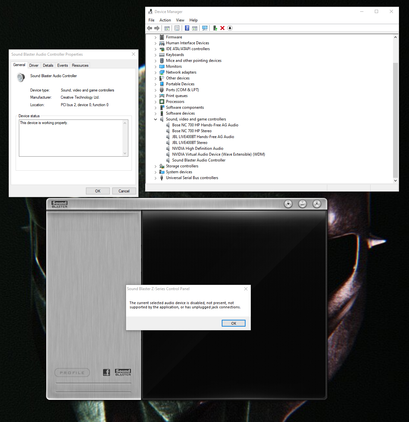Viewport: 409px width, 422px height.
Task: Switch to the Resources tab
Action: (80, 65)
